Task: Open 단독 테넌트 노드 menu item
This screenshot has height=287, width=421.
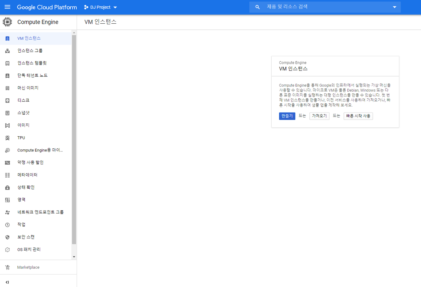Action: [x=36, y=76]
